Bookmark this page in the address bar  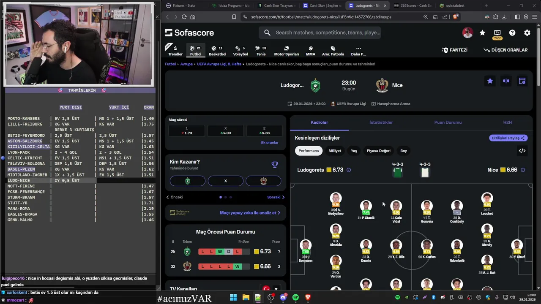coord(234,17)
